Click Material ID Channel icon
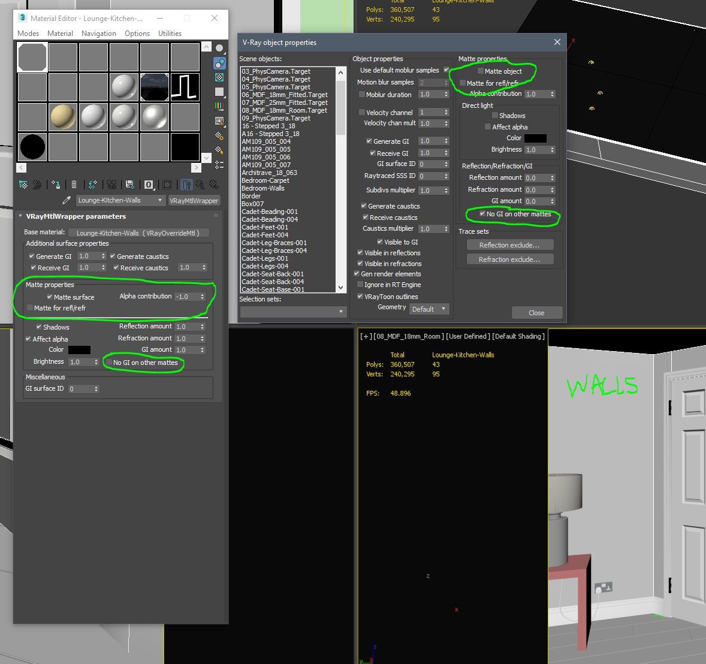Image resolution: width=706 pixels, height=664 pixels. [x=149, y=185]
